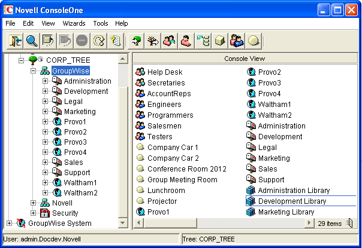Click the bare tree with arrow icon
This screenshot has height=248, width=362.
click(153, 41)
